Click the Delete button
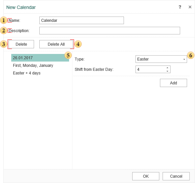195x183 pixels. 21,44
